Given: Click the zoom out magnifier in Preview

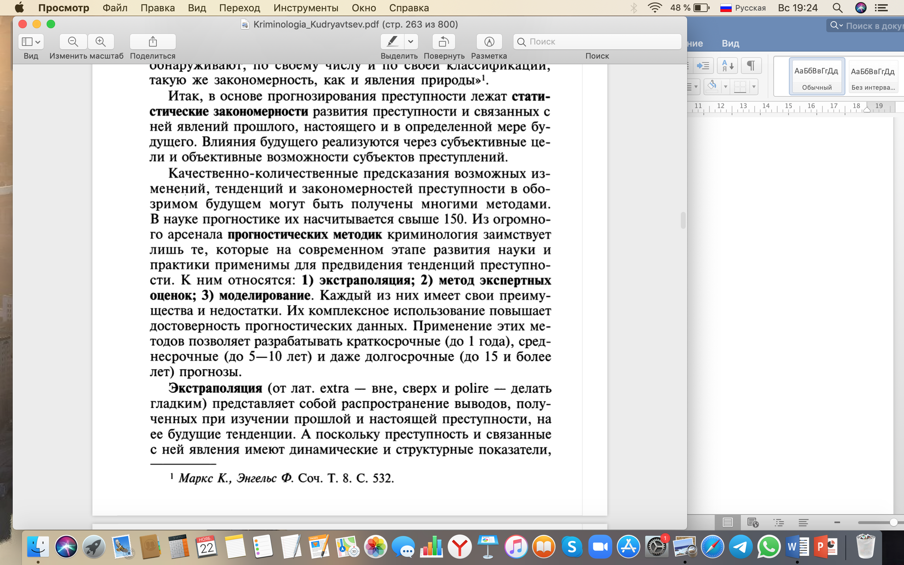Looking at the screenshot, I should tap(73, 41).
